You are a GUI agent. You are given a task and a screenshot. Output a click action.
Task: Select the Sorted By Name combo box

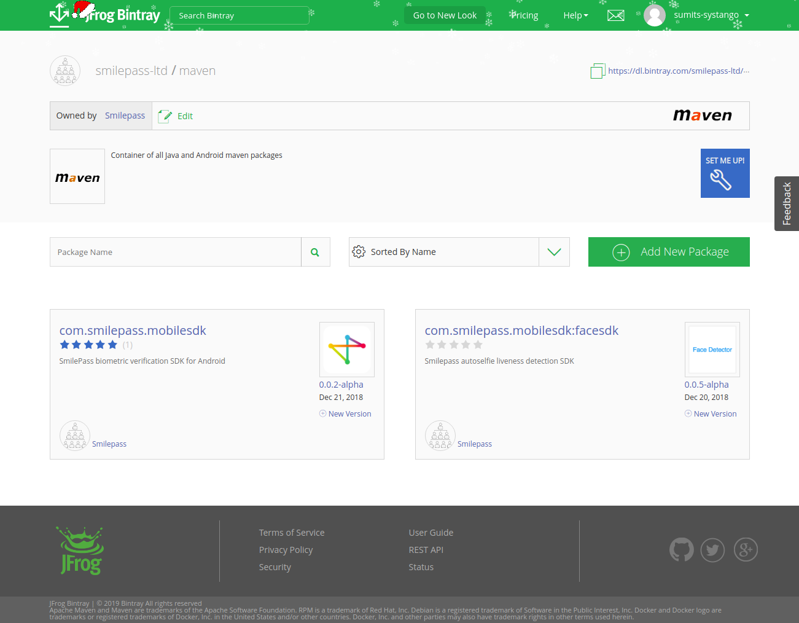tap(459, 252)
